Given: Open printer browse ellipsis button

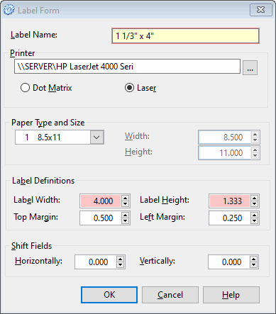Looking at the screenshot, I should [250, 67].
